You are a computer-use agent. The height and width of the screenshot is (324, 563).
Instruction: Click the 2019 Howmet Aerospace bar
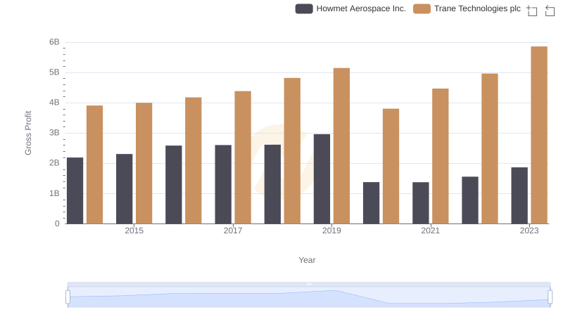pyautogui.click(x=322, y=179)
